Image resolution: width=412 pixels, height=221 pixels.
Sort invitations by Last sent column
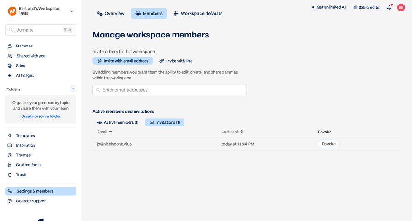pos(232,132)
